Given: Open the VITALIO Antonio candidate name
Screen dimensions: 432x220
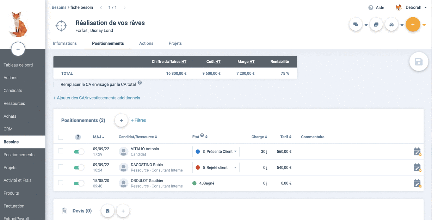Looking at the screenshot, I should coord(145,149).
